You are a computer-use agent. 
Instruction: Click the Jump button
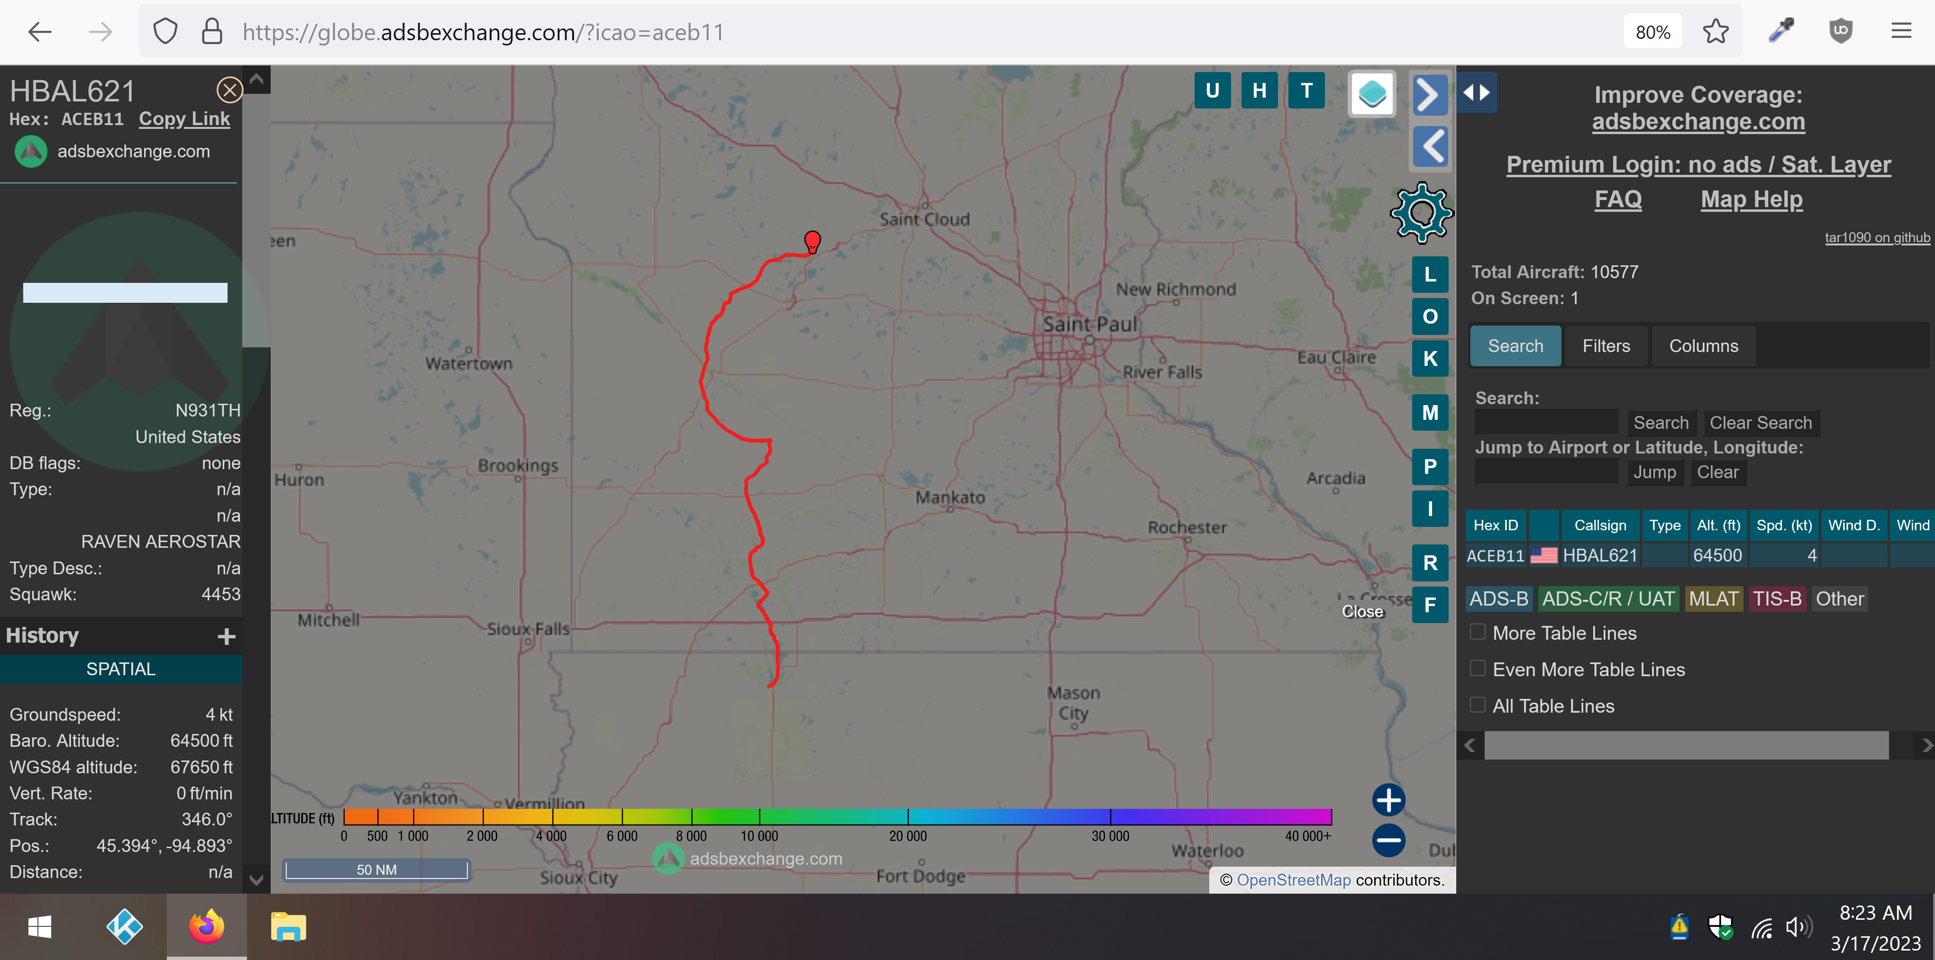(x=1654, y=472)
